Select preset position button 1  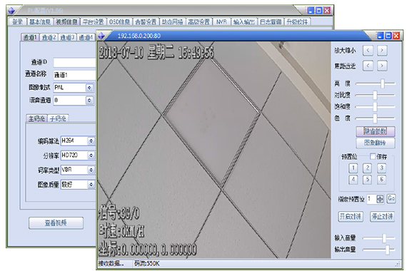coord(353,168)
